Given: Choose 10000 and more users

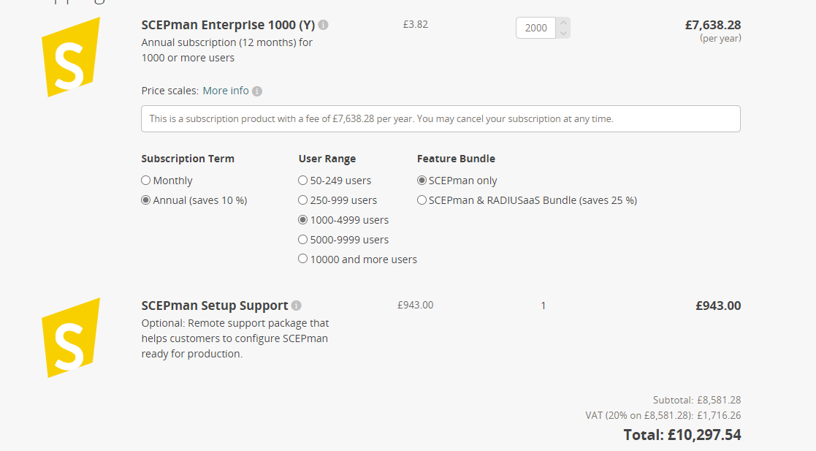Looking at the screenshot, I should pos(302,258).
